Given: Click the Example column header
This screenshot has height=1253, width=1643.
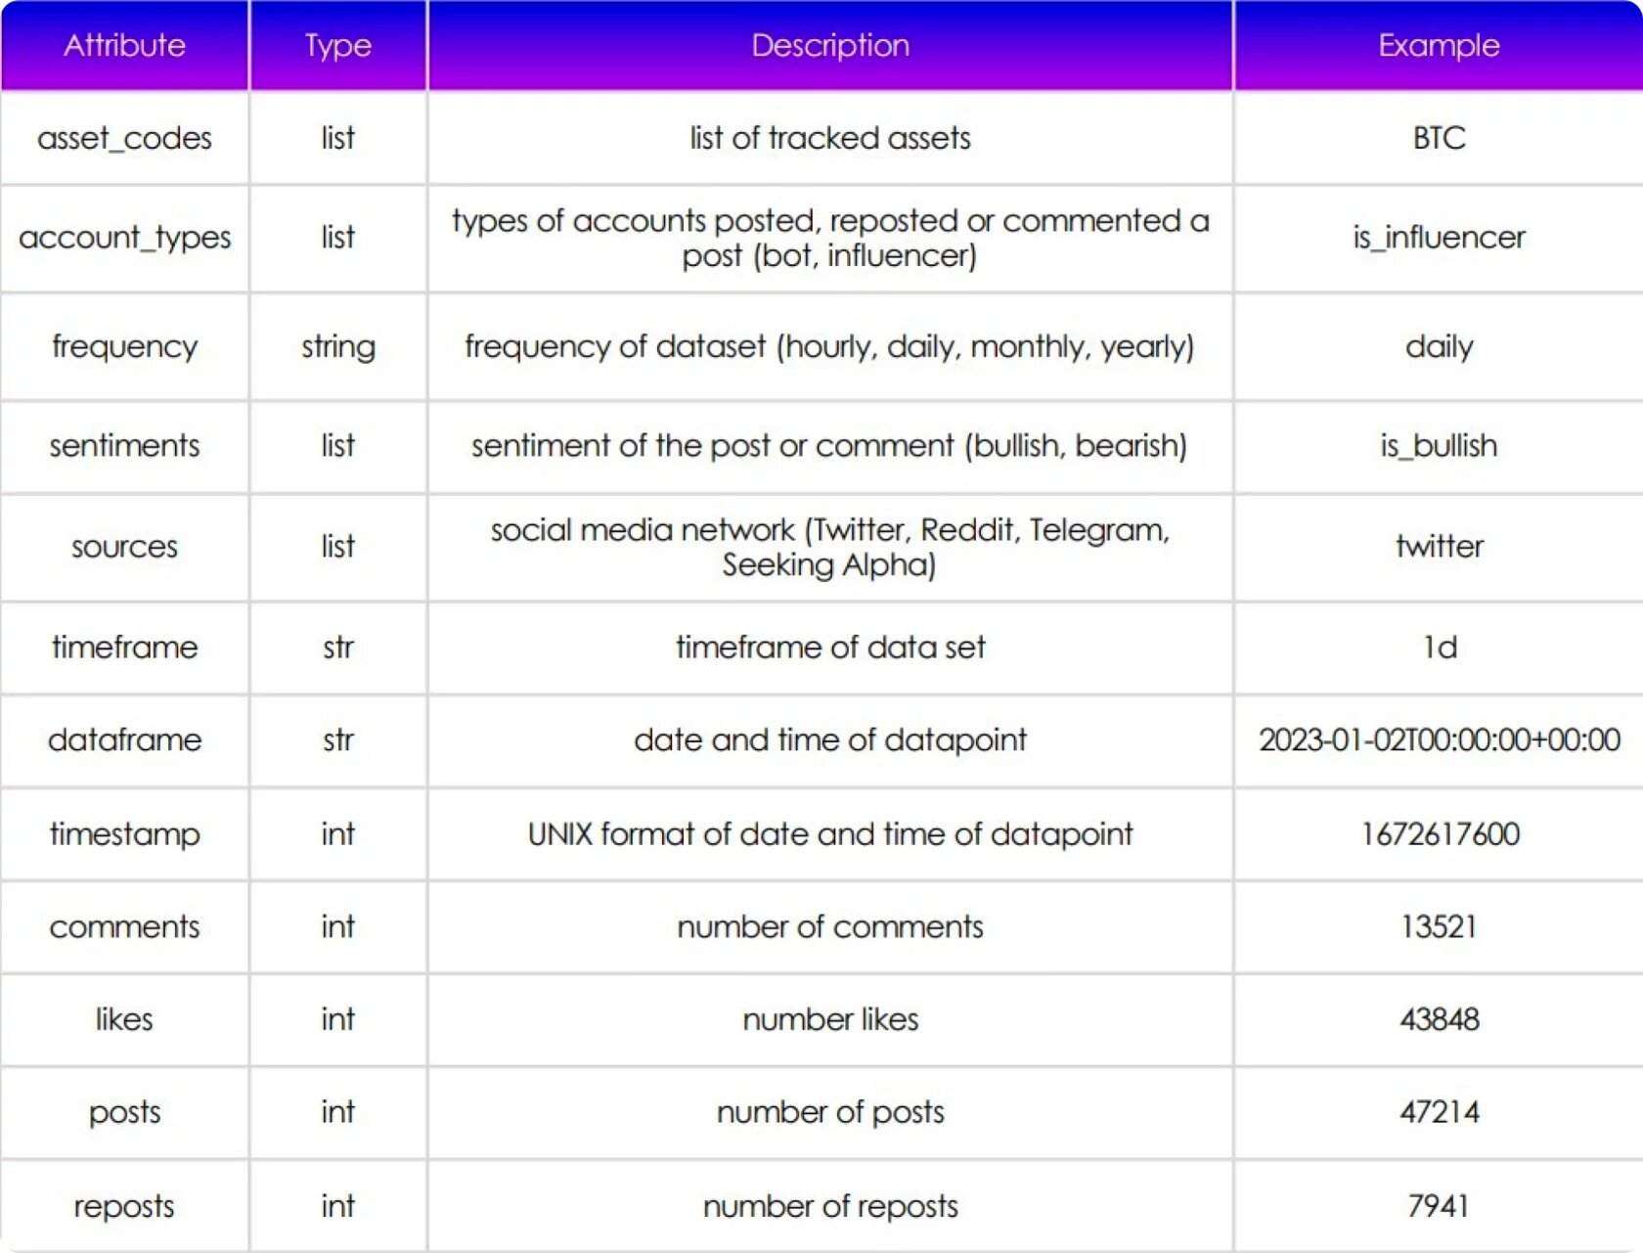Looking at the screenshot, I should 1439,45.
